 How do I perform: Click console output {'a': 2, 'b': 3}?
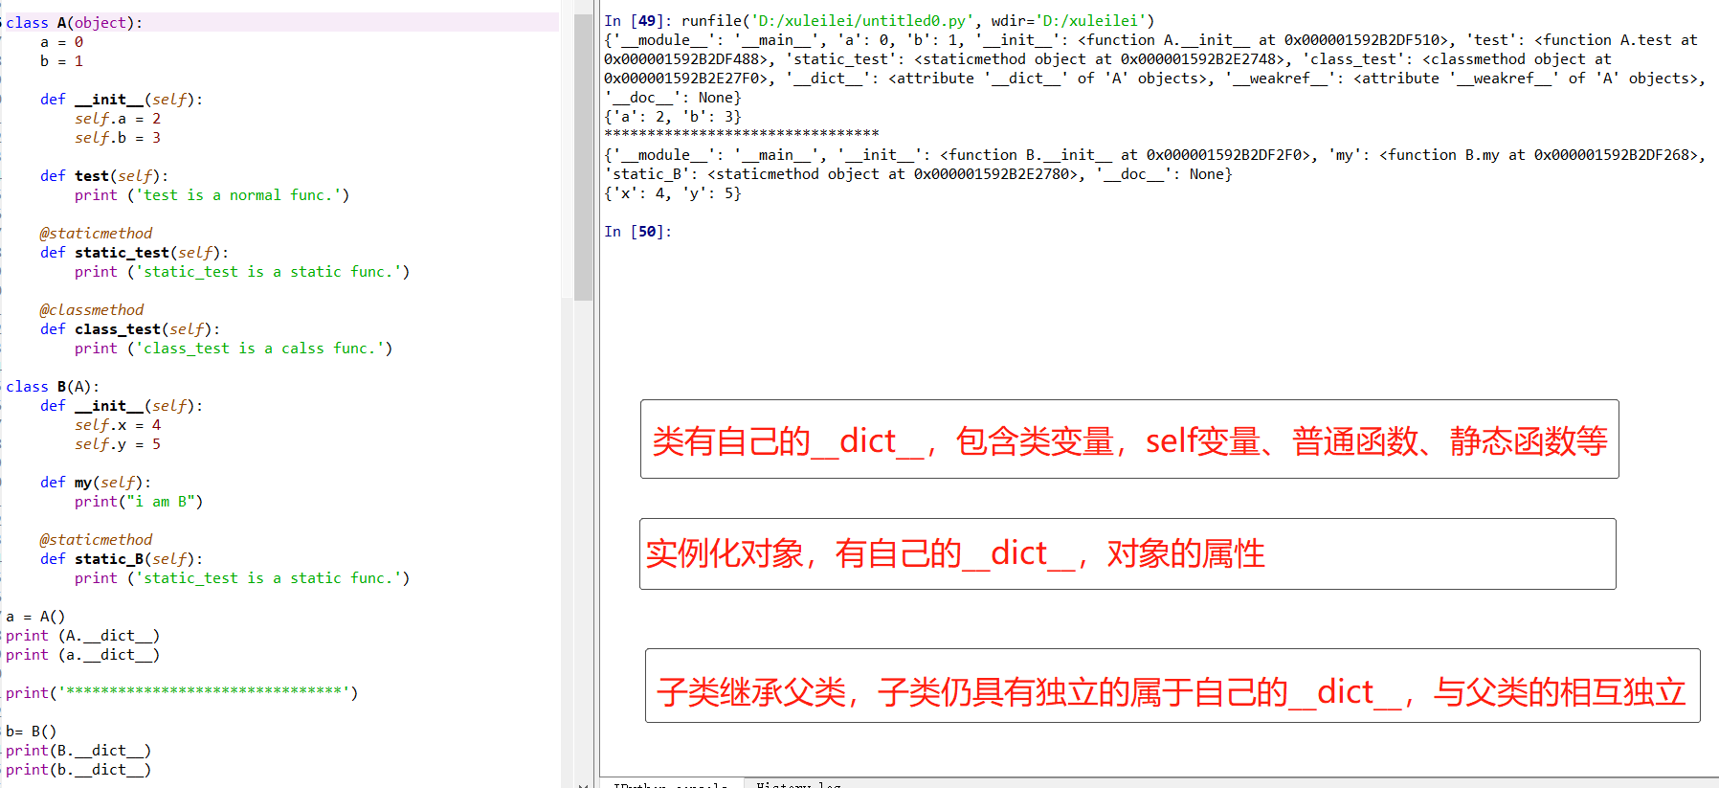[673, 117]
